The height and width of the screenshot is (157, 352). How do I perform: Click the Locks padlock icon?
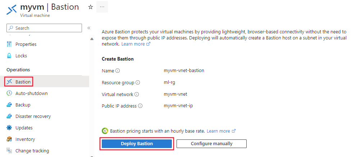(x=9, y=56)
